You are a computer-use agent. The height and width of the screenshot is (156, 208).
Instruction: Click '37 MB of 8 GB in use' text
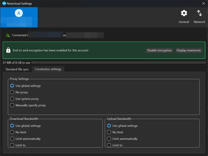point(16,63)
